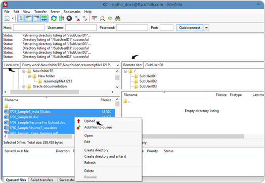This screenshot has height=183, width=265.
Task: Click folder icon of resumezipfile11213
Action: [x=40, y=81]
